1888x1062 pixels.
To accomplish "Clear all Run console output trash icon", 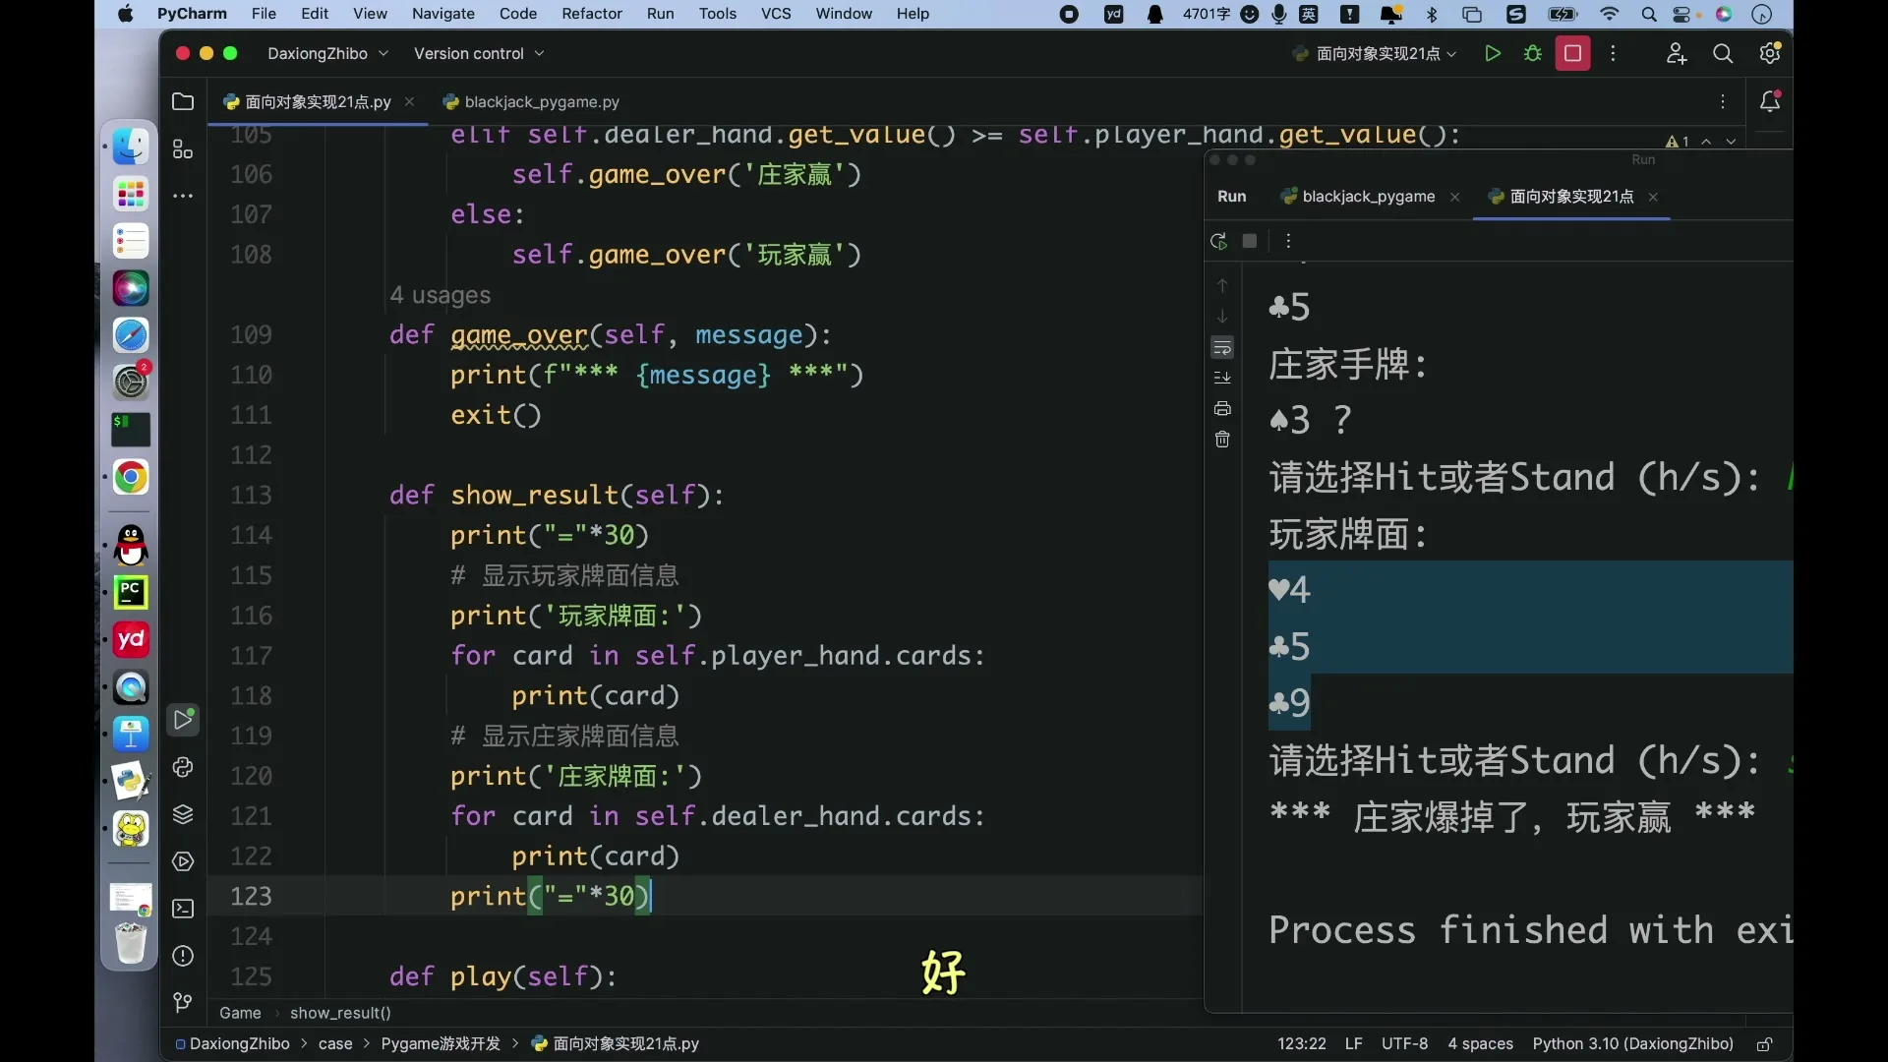I will (x=1222, y=440).
